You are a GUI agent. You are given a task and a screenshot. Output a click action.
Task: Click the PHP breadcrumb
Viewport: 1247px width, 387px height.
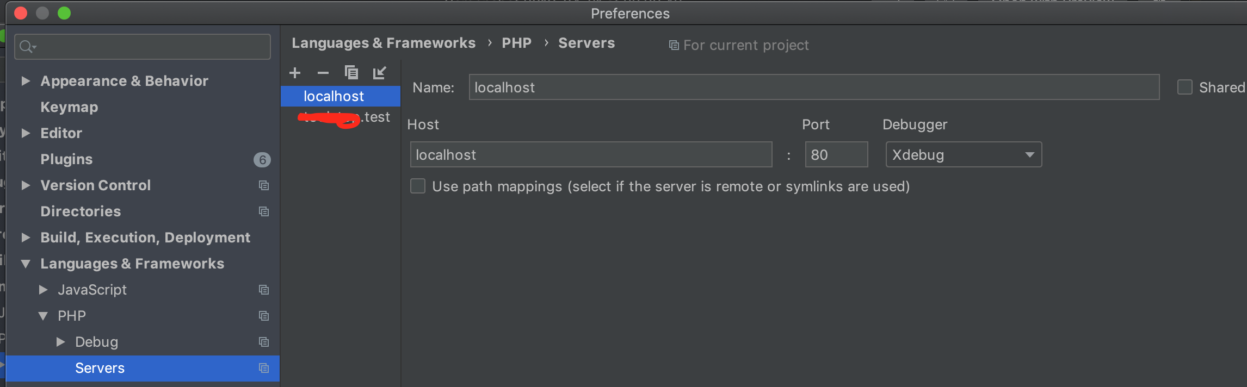[x=516, y=43]
